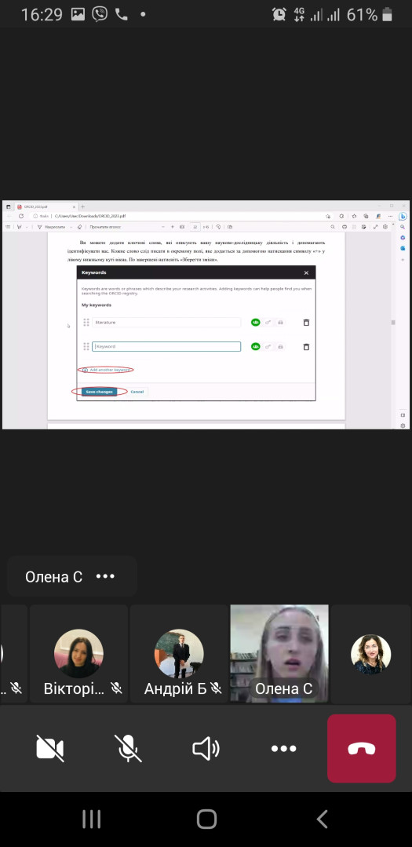Open a new browser tab with plus
This screenshot has width=412, height=847.
tap(82, 207)
